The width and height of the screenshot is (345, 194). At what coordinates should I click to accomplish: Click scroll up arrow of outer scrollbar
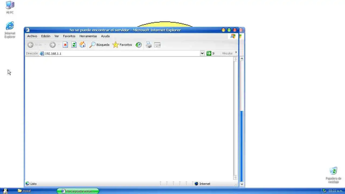[242, 58]
